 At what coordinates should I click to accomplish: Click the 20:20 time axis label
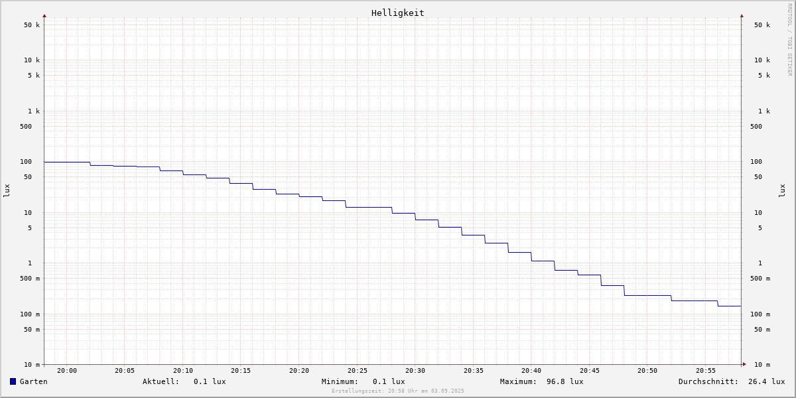tap(299, 371)
